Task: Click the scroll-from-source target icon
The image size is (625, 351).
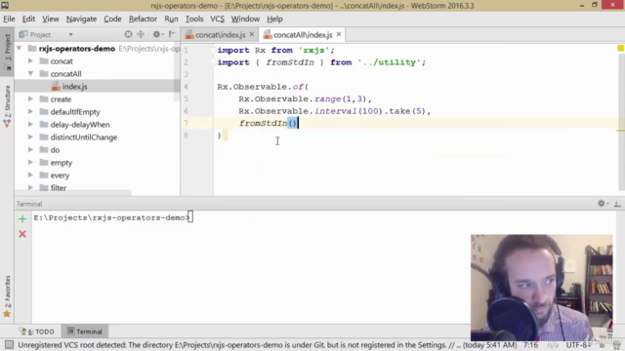Action: 128,35
